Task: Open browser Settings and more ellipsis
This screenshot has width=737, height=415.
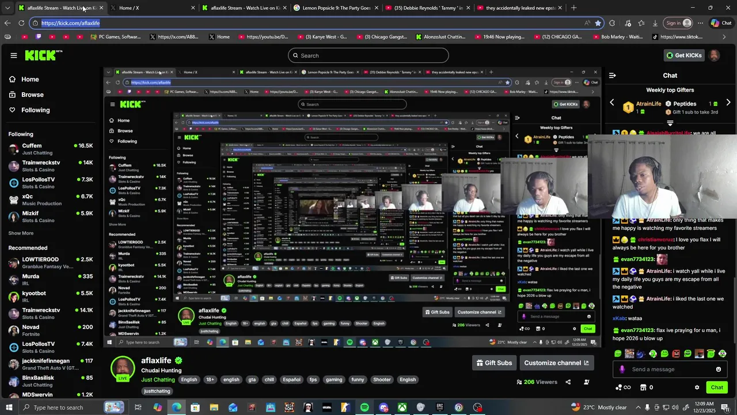Action: click(x=700, y=23)
